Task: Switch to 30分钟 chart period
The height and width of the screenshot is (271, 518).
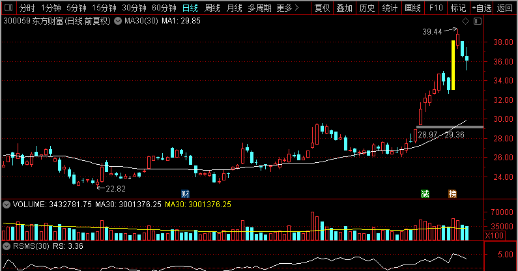Action: [134, 8]
